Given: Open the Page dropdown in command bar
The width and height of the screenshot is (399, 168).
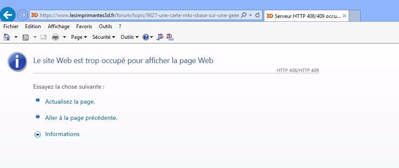Looking at the screenshot, I should click(x=79, y=37).
